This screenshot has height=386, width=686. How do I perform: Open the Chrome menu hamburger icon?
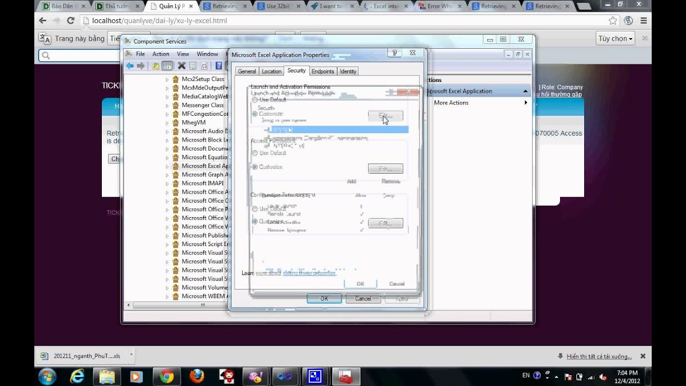tap(644, 20)
